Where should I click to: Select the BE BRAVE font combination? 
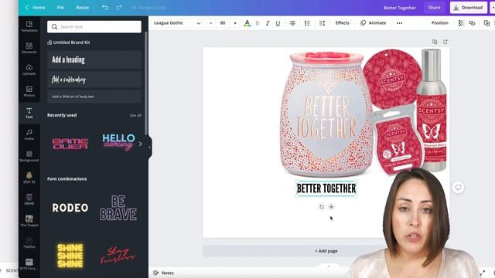tap(118, 208)
